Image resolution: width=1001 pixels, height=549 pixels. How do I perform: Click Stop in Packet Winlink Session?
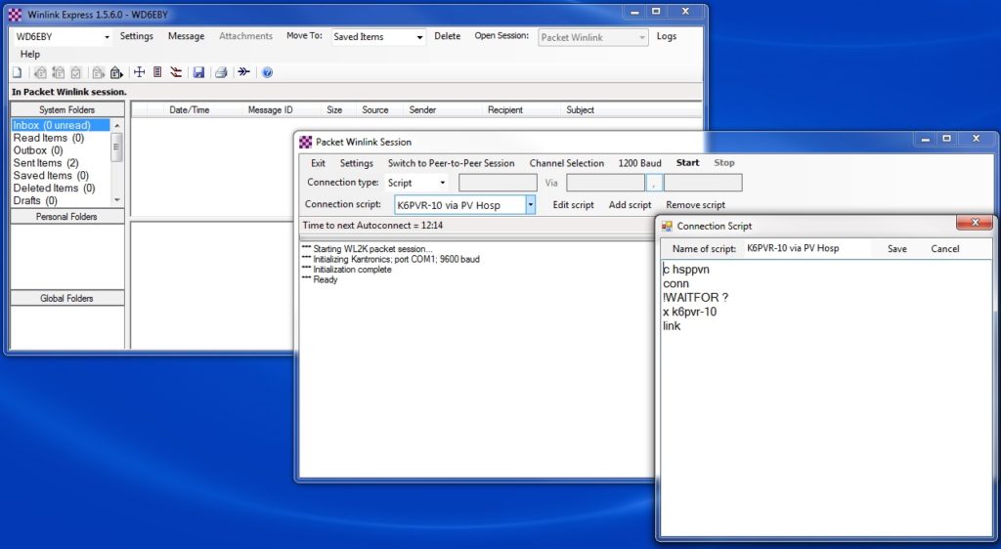coord(724,162)
